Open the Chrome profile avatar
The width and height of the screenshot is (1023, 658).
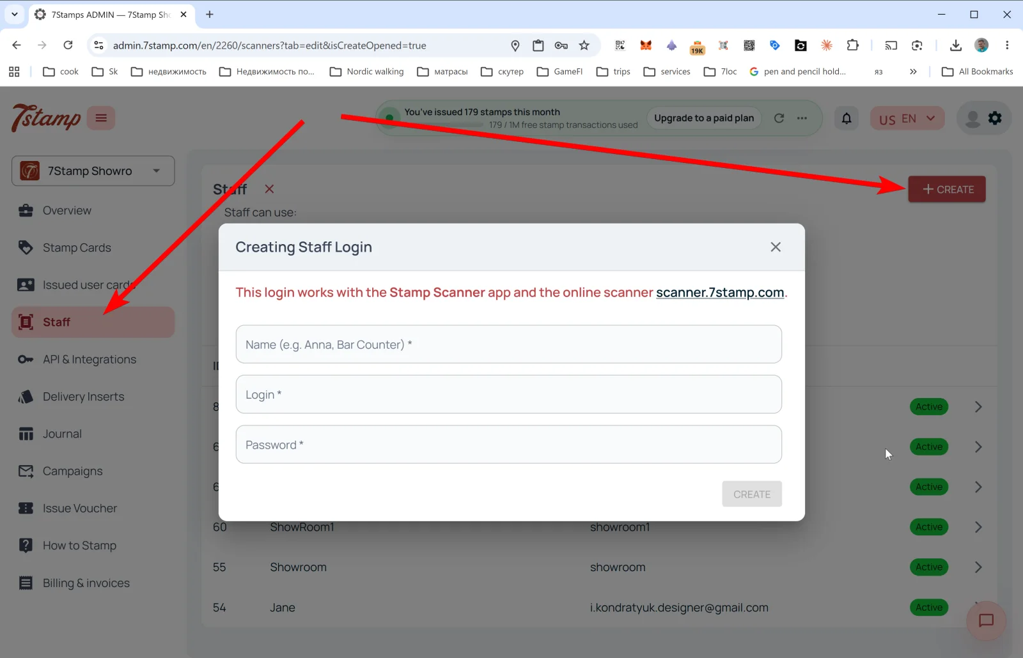point(981,45)
